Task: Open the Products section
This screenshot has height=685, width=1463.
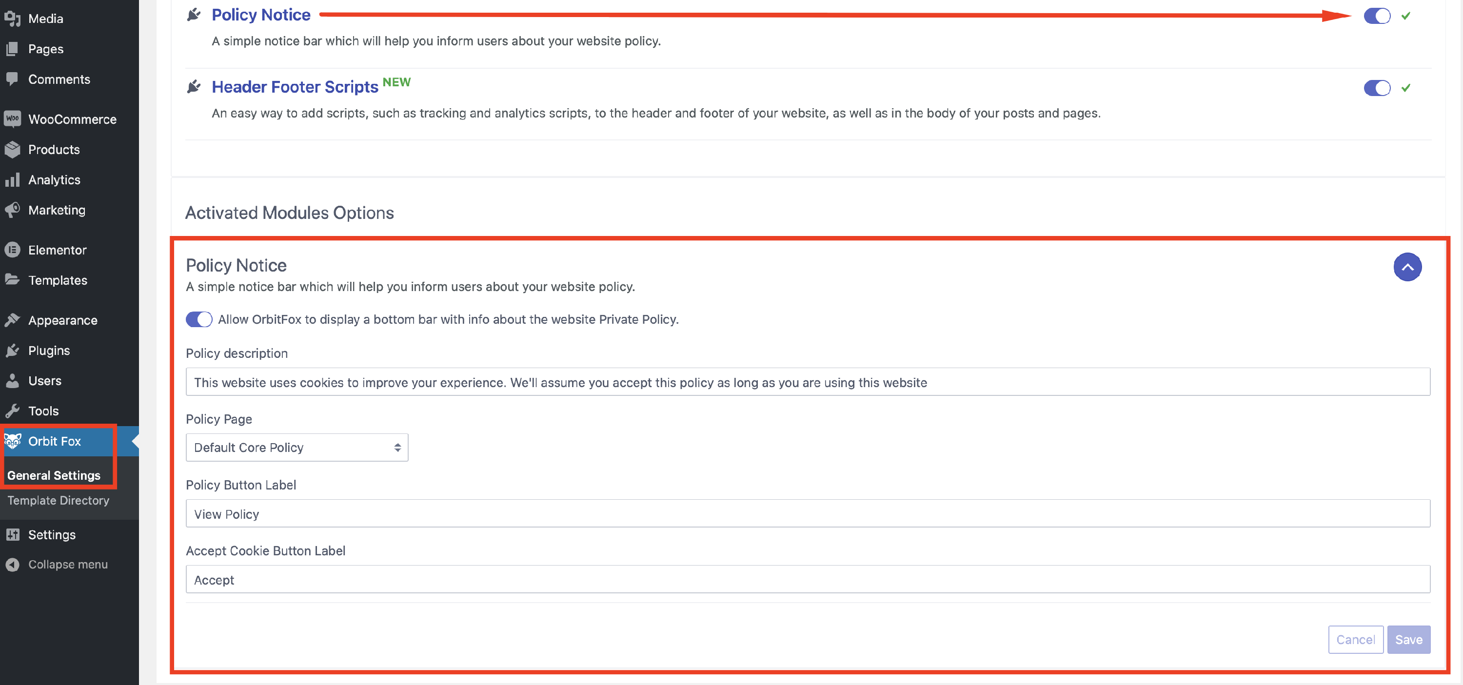Action: 54,149
